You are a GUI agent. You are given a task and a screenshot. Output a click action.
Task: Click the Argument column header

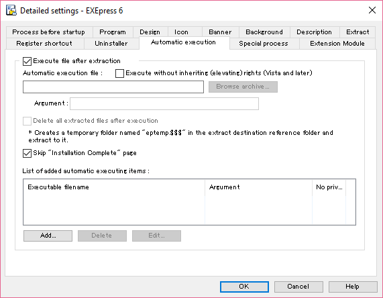click(258, 187)
